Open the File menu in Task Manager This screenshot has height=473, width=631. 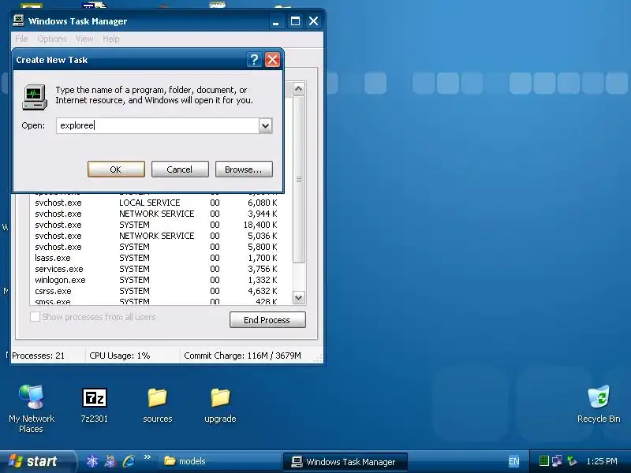coord(22,39)
